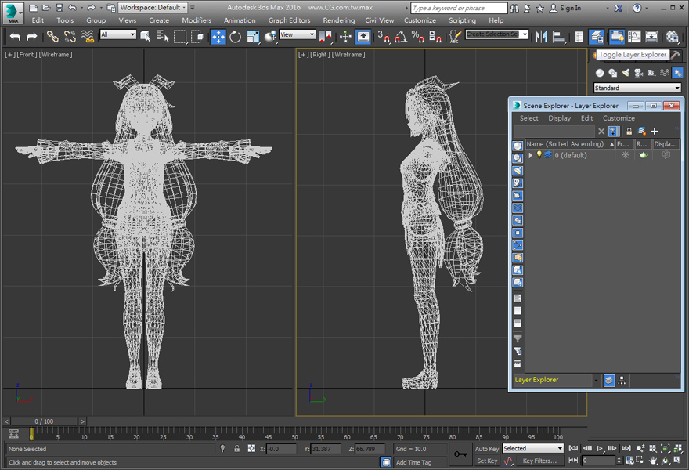Select the Unlink Selection tool

(x=70, y=37)
